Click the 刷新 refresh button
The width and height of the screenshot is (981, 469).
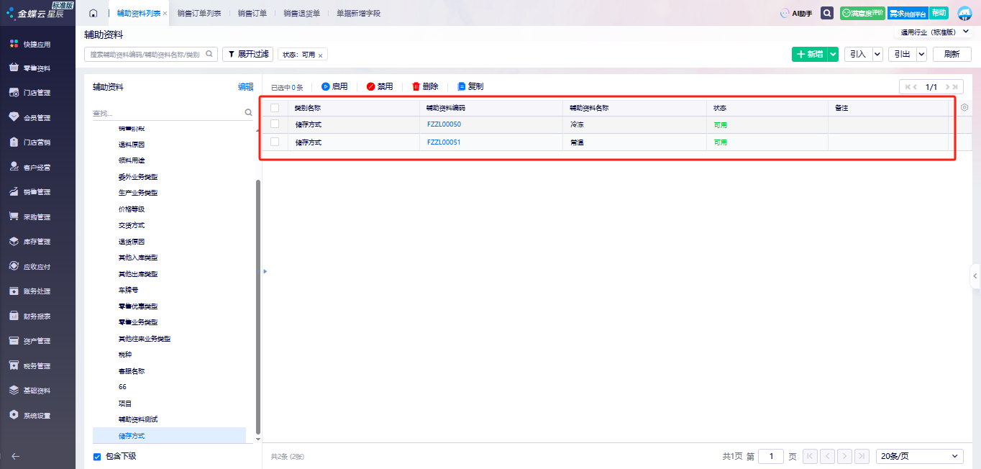[952, 54]
